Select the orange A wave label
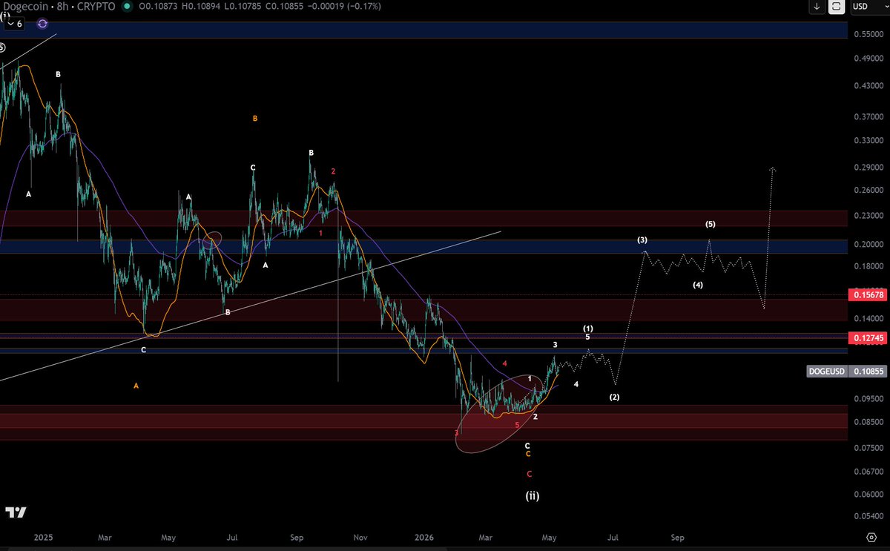Viewport: 890px width, 551px height. (x=136, y=386)
